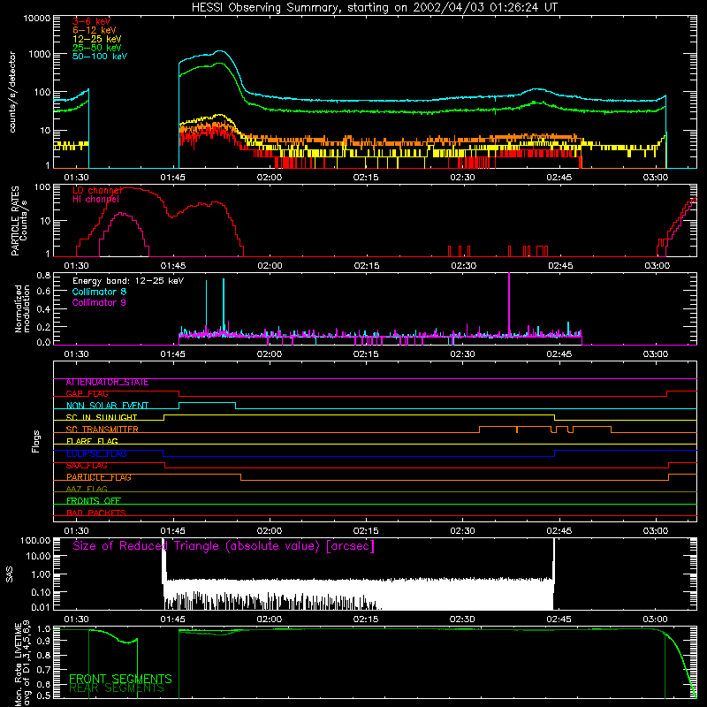Click the LO channel legend label
The image size is (707, 707).
pos(97,190)
